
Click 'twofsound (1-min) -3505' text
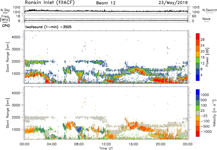(x=49, y=27)
